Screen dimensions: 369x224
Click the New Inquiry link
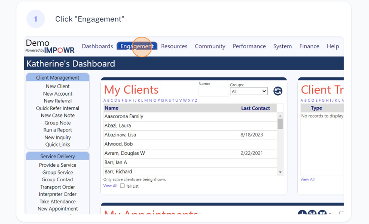pos(58,137)
